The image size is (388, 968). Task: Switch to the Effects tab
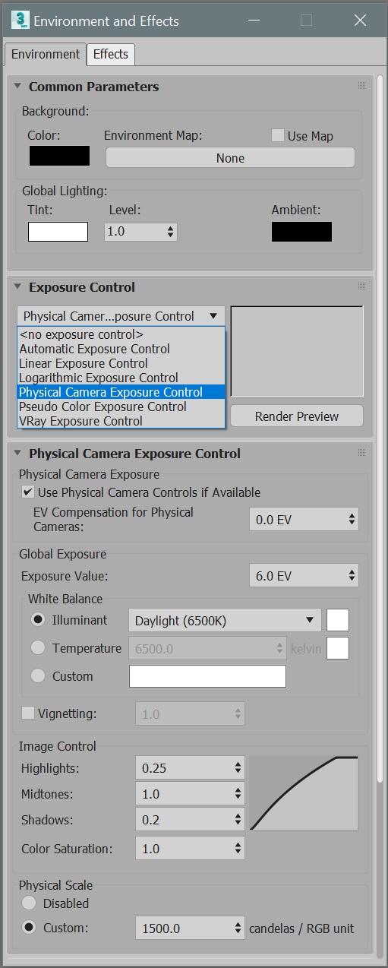click(111, 54)
